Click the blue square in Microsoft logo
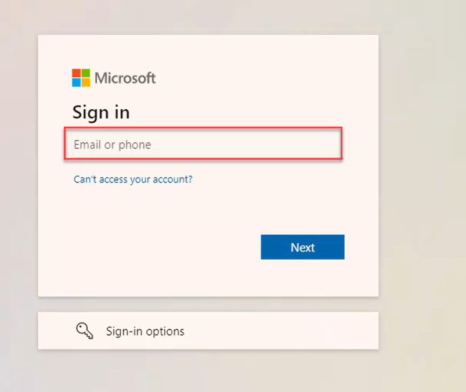Image resolution: width=466 pixels, height=392 pixels. (76, 82)
